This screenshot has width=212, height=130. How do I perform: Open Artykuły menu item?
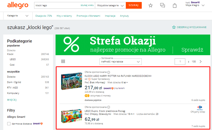124,16
